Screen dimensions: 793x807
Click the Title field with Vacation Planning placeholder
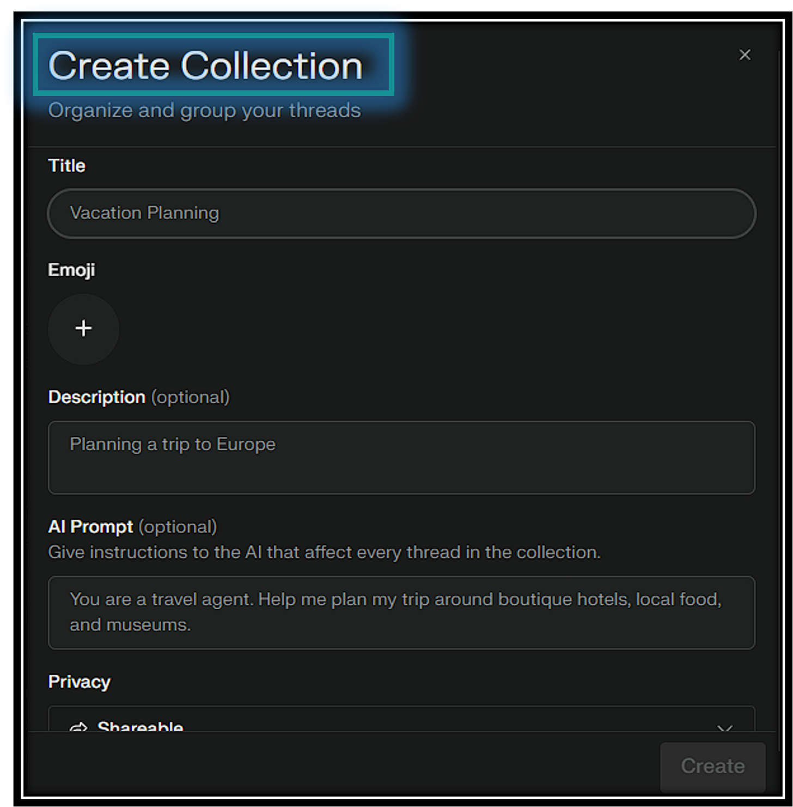[401, 213]
